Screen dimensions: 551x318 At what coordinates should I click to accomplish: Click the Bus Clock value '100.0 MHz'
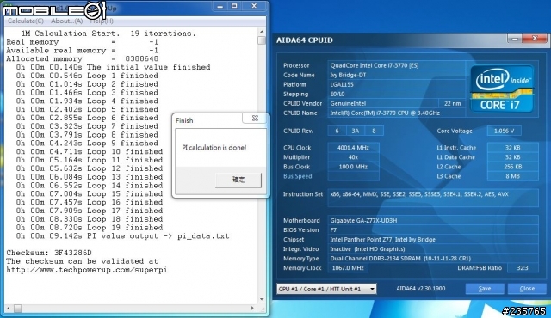[353, 167]
